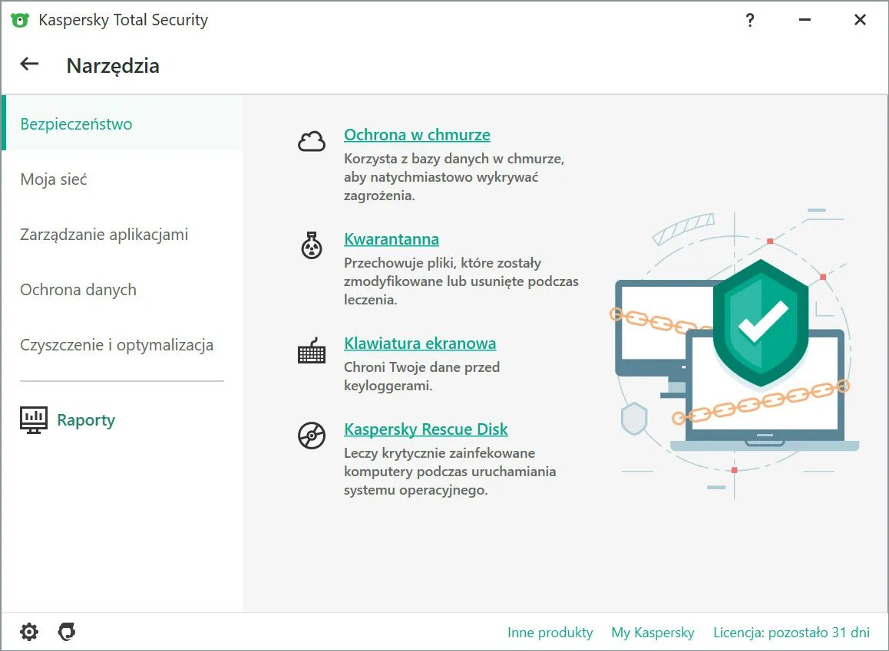
Task: Click the Kaspersky Total Security window title
Action: click(123, 20)
